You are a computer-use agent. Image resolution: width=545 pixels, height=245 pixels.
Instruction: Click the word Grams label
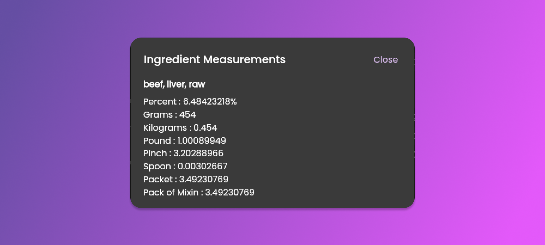pos(158,115)
